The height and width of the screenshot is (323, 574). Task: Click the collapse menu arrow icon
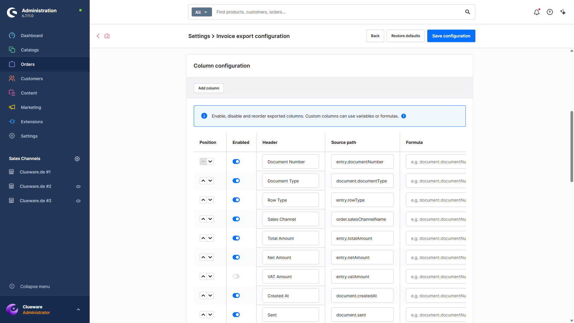(x=12, y=286)
